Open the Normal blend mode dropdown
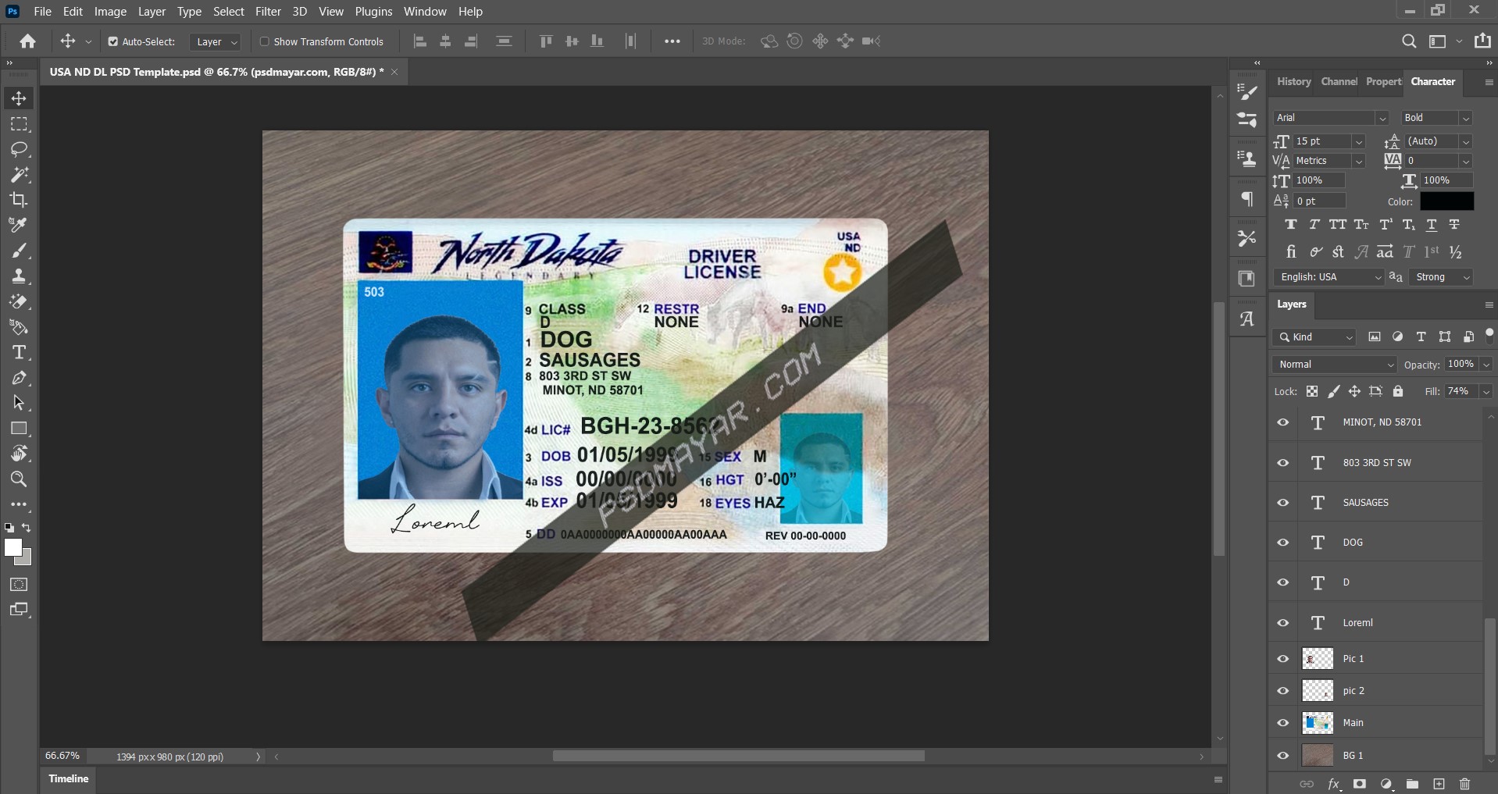This screenshot has width=1498, height=794. coord(1335,365)
